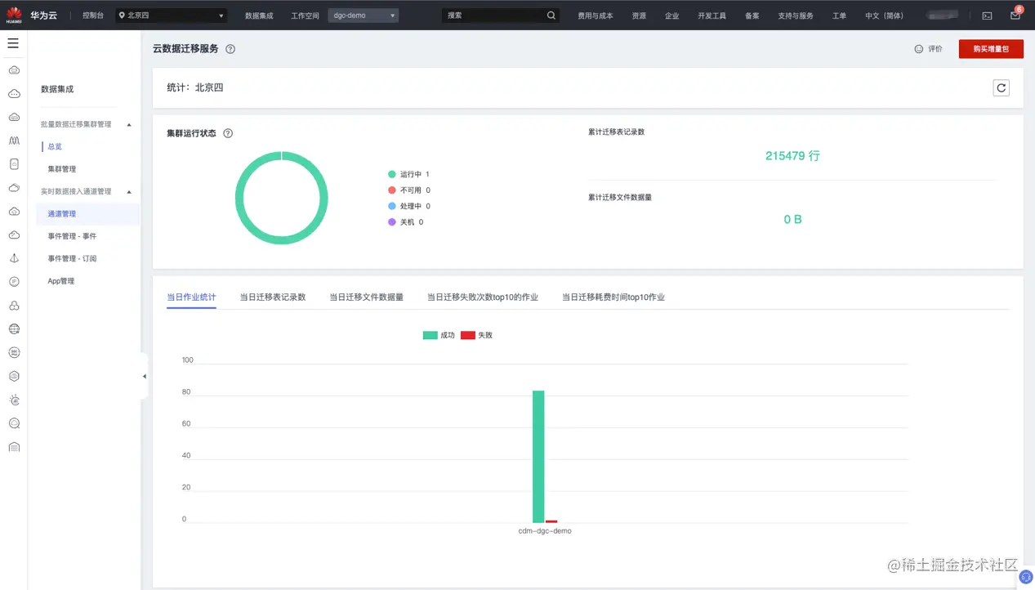Click the magnifier bubble icon in left rail

pyautogui.click(x=14, y=423)
